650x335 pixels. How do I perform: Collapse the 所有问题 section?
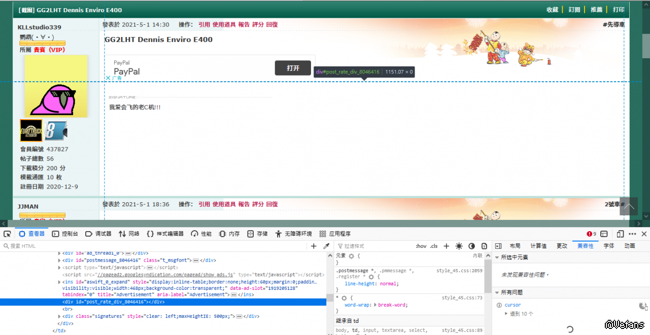(496, 292)
